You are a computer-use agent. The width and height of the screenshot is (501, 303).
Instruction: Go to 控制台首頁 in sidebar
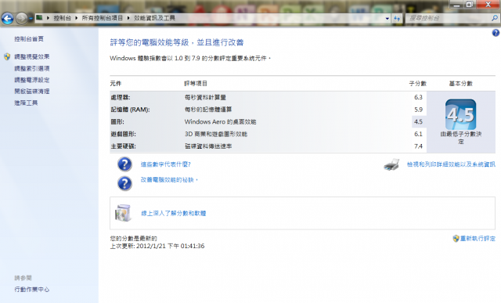click(x=29, y=39)
